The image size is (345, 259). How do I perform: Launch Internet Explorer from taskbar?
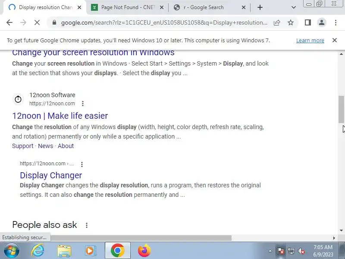38,250
